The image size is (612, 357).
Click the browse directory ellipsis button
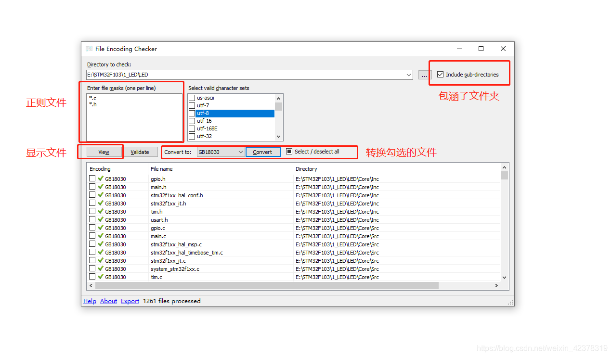pyautogui.click(x=424, y=75)
